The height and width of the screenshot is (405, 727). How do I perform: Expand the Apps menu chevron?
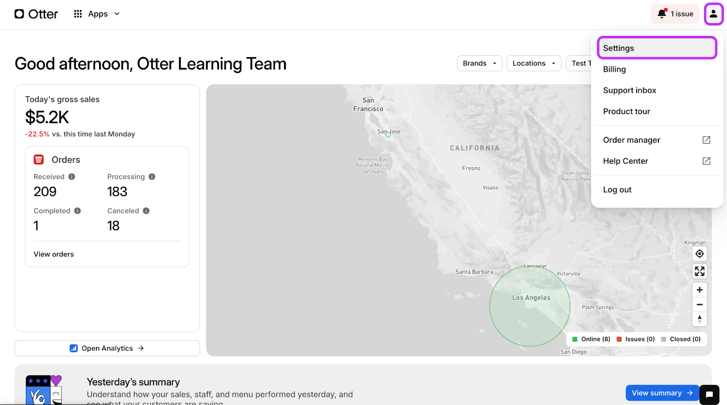(x=117, y=14)
